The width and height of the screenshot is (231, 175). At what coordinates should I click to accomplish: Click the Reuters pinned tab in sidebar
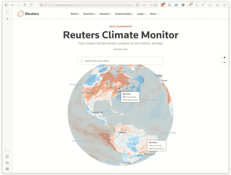(x=7, y=12)
